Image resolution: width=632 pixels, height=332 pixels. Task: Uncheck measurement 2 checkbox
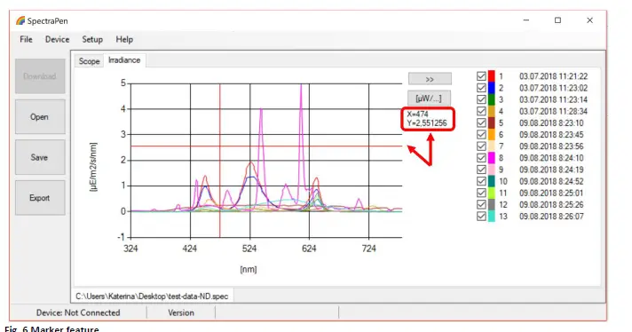pos(481,88)
